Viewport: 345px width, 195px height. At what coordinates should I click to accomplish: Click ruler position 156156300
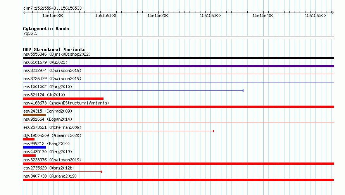click(x=210, y=15)
